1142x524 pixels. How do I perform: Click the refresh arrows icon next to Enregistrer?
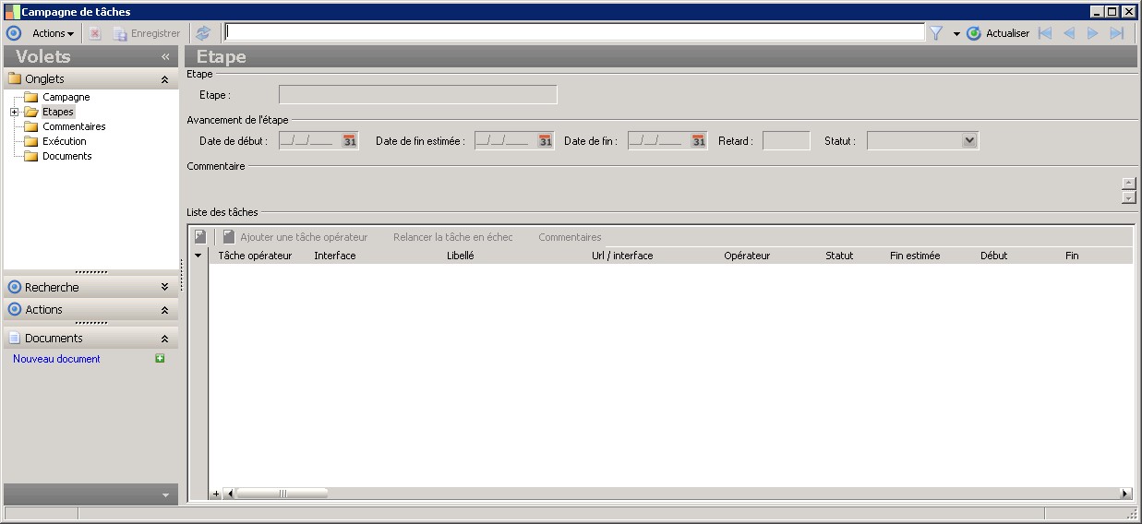pyautogui.click(x=203, y=33)
